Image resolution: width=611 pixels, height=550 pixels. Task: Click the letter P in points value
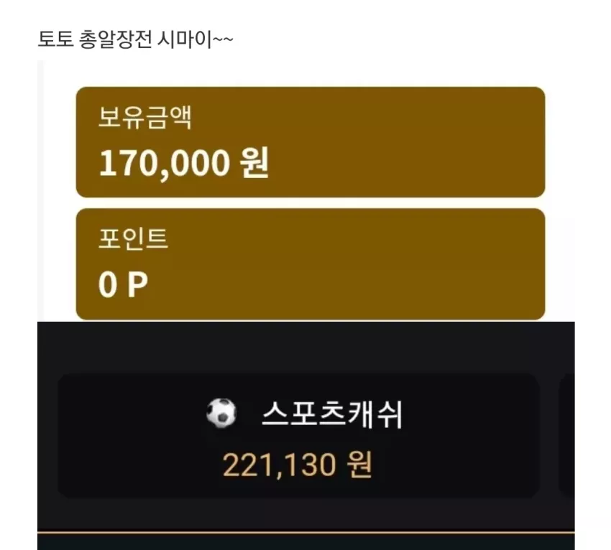(x=138, y=284)
